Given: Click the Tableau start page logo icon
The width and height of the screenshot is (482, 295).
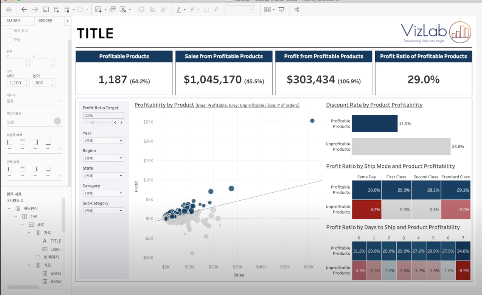Looking at the screenshot, I should pyautogui.click(x=9, y=10).
